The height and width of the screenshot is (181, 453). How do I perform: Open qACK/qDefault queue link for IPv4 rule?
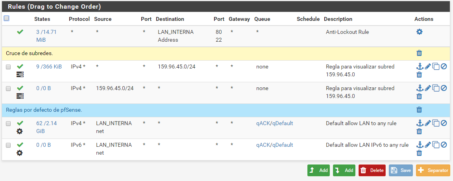point(274,124)
